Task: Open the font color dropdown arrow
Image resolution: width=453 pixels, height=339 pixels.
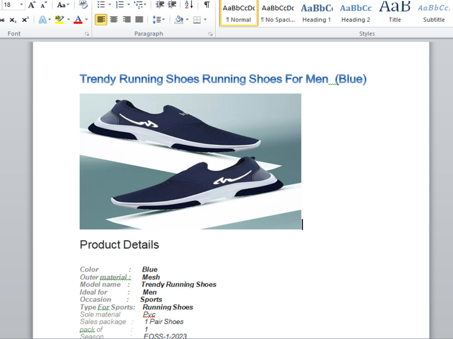Action: (87, 19)
